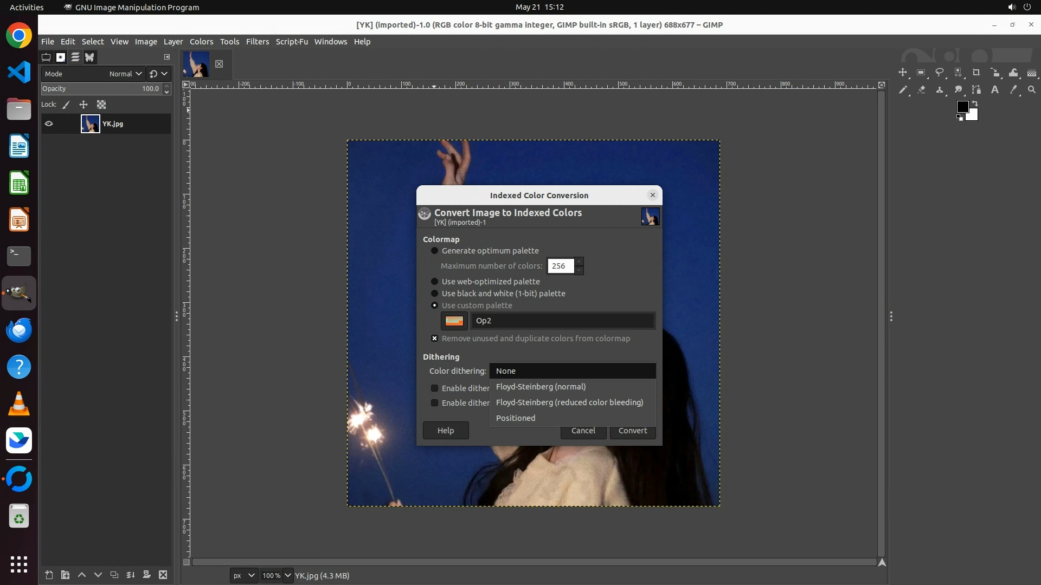1041x585 pixels.
Task: Open layer Mode Normal dropdown
Action: click(x=126, y=74)
